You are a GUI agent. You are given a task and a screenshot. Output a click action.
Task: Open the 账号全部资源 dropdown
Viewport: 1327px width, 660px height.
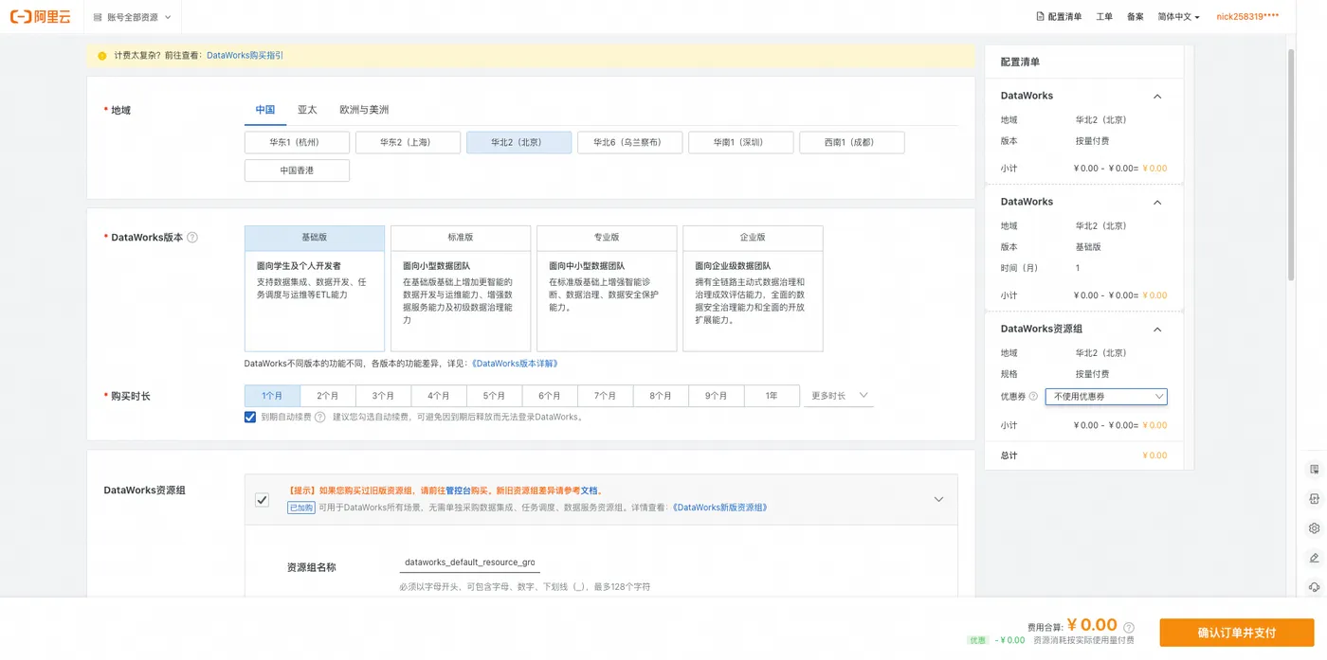pos(133,17)
